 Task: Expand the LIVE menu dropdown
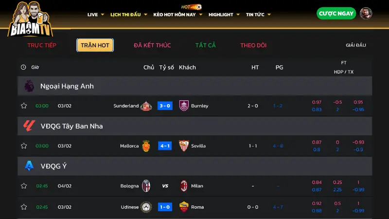click(x=95, y=15)
